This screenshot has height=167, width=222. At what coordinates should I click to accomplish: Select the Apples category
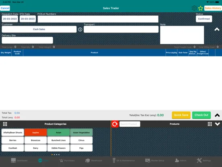pos(35,132)
